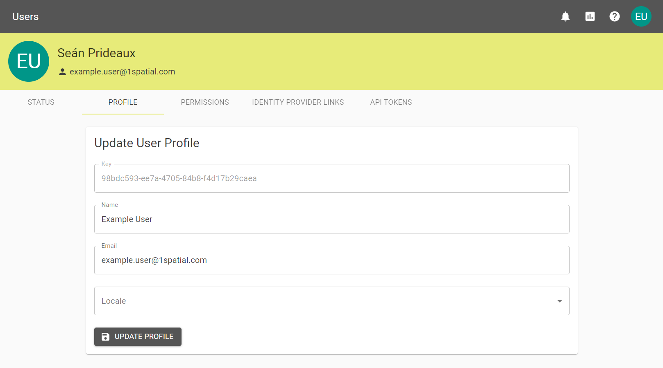Click the help question mark icon

(615, 16)
